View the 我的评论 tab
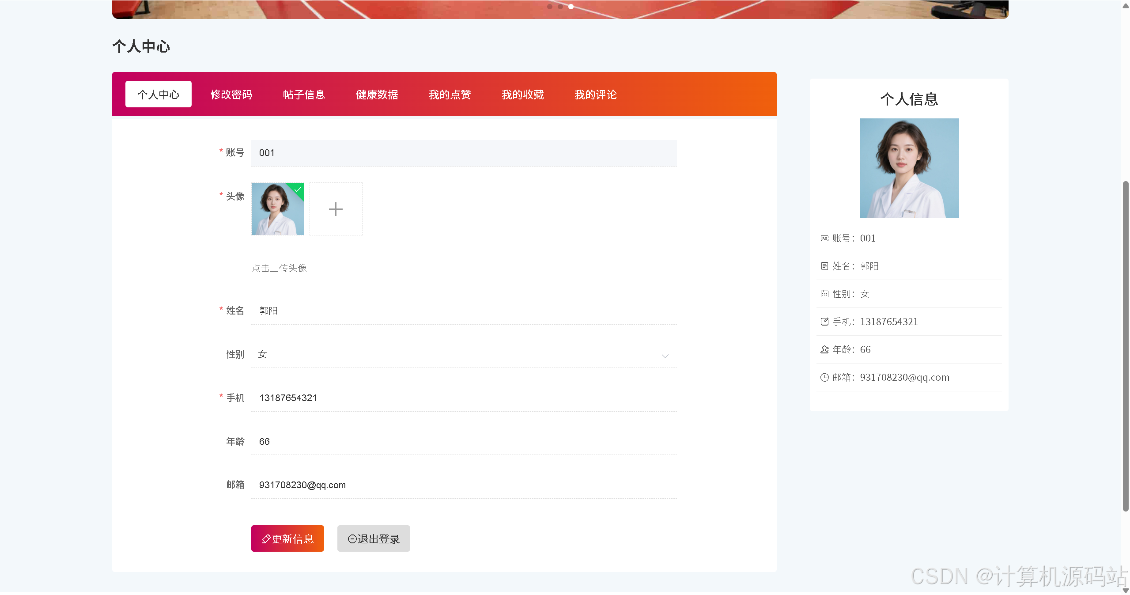 [595, 94]
